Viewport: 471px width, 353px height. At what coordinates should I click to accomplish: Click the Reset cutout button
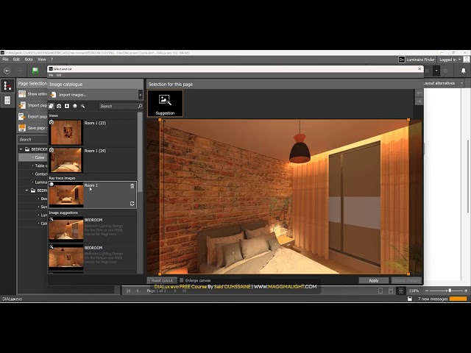162,280
